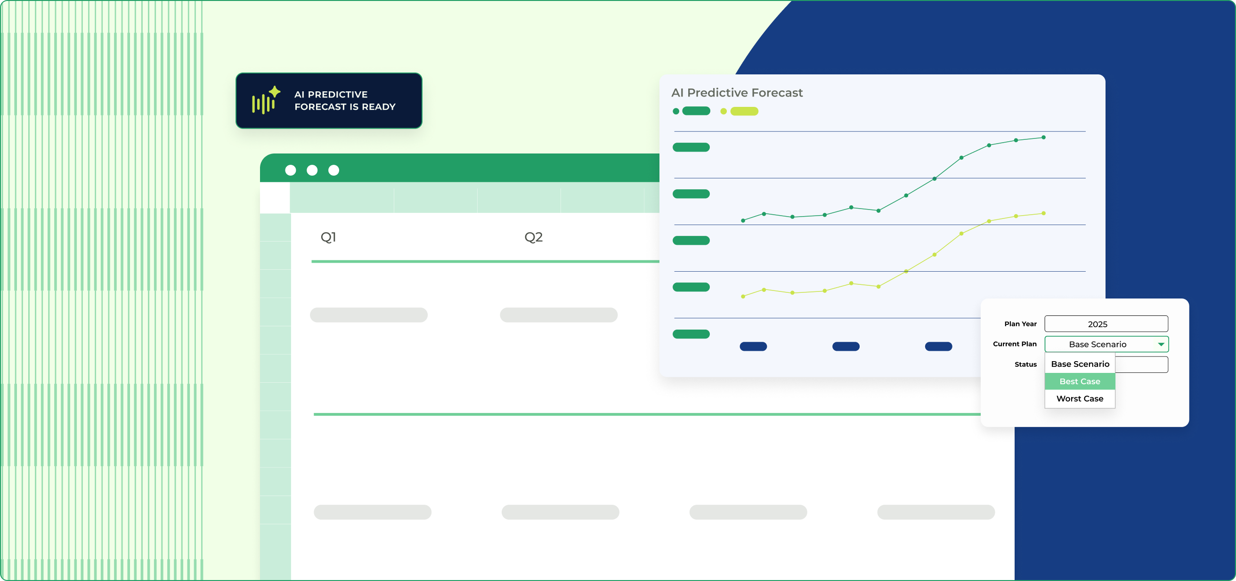Viewport: 1236px width, 581px height.
Task: Click the AI Predictive Forecast chart title
Action: (737, 93)
